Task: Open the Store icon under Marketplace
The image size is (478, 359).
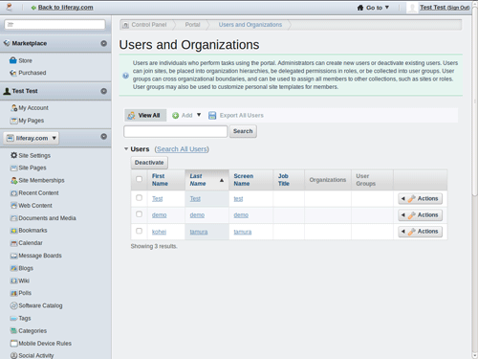Action: click(x=13, y=60)
